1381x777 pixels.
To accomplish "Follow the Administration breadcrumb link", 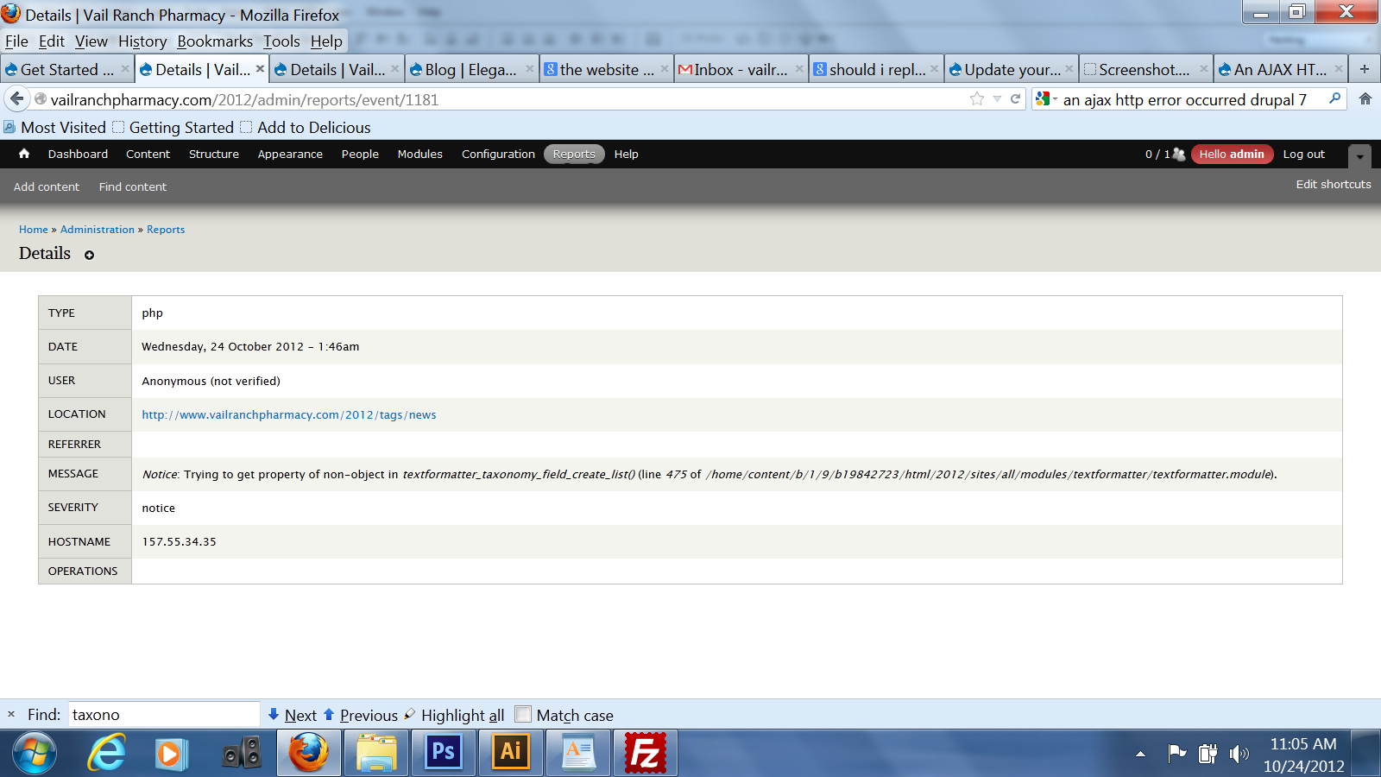I will coord(98,230).
